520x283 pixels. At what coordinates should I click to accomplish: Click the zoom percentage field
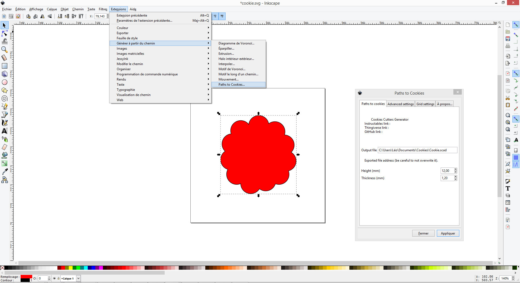tap(505, 278)
